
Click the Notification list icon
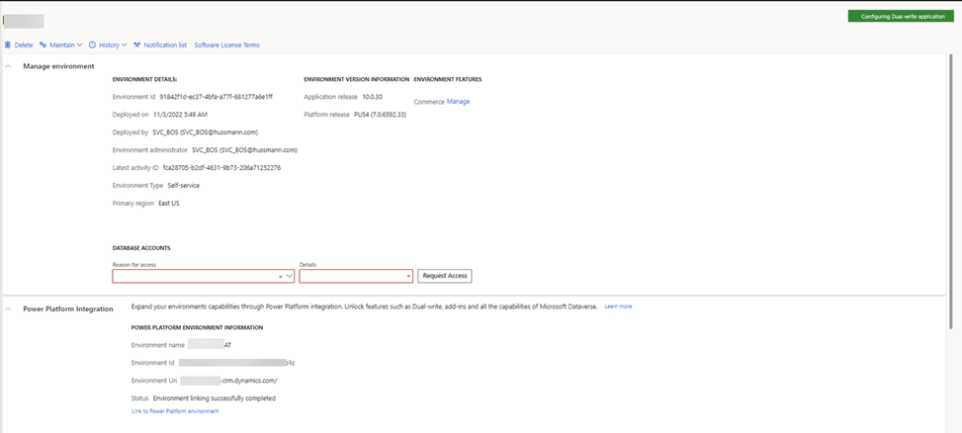click(137, 44)
